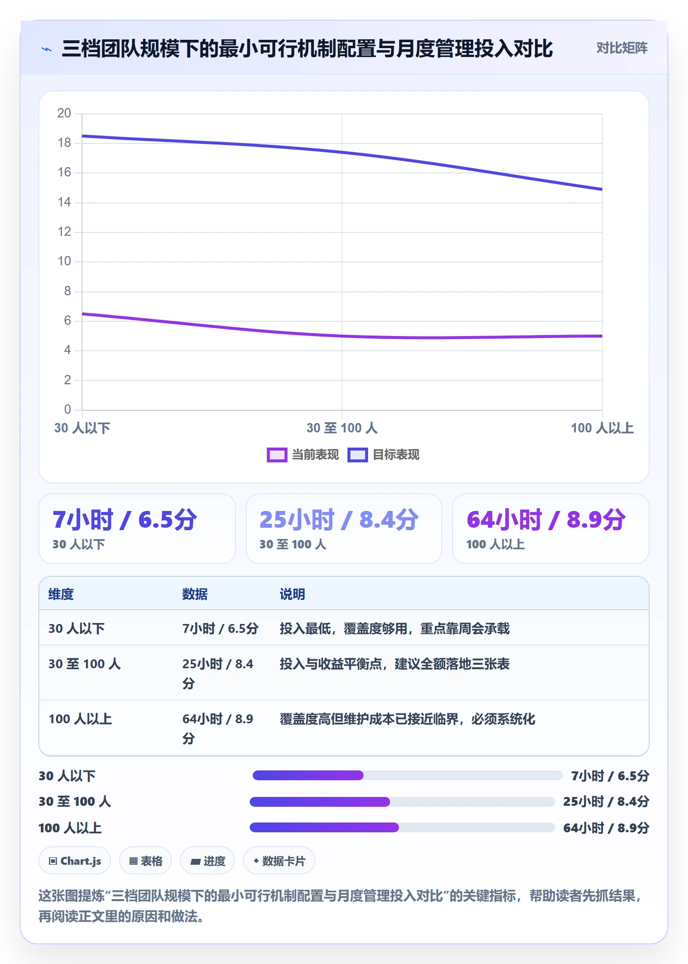Click the 目标表现 legend label

396,455
